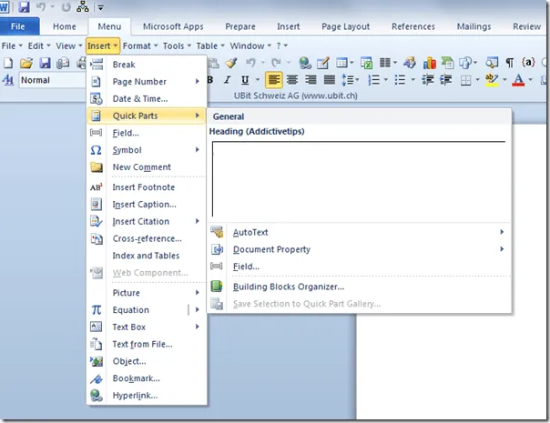Viewport: 550px width, 423px height.
Task: Open Building Blocks Organizer
Action: [x=359, y=287]
